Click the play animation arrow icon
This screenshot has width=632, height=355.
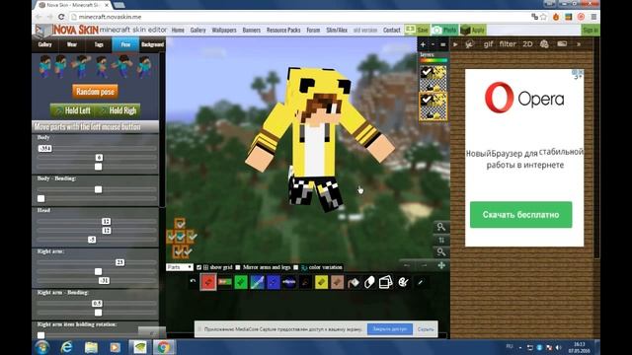455,44
